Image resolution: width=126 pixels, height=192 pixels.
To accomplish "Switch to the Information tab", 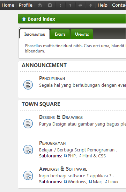I will [x=35, y=34].
